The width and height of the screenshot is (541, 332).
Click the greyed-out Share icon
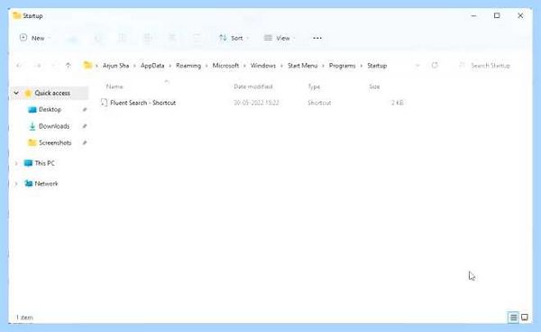pos(172,38)
